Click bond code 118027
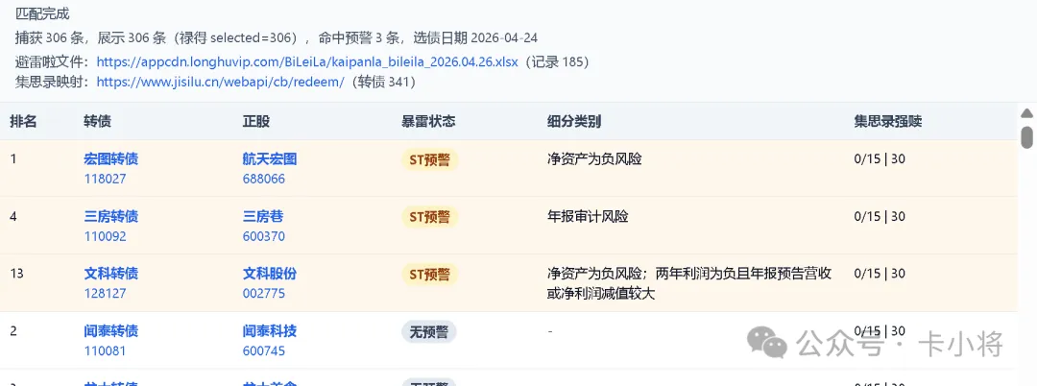This screenshot has width=1037, height=386. (x=106, y=179)
